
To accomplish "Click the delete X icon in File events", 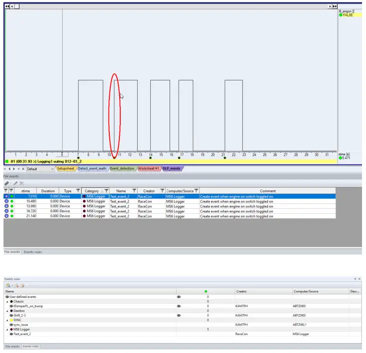I will point(21,183).
